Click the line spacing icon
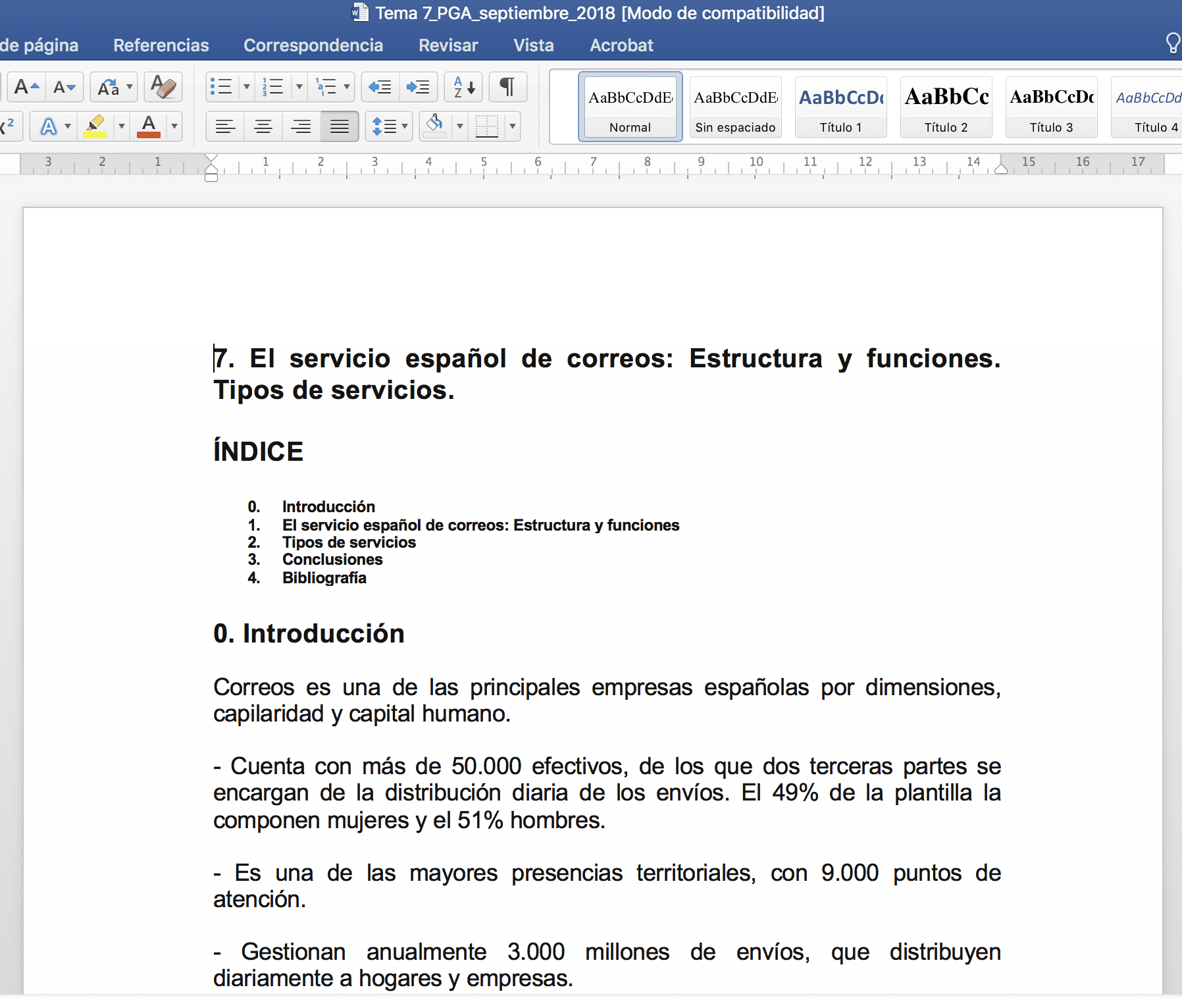Screen dimensions: 1182x998 383,126
